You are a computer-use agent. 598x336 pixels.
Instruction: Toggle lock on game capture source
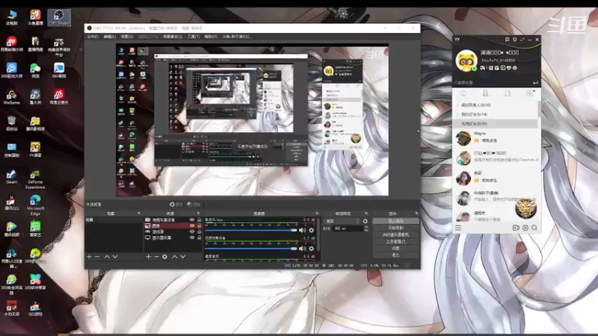pyautogui.click(x=199, y=231)
